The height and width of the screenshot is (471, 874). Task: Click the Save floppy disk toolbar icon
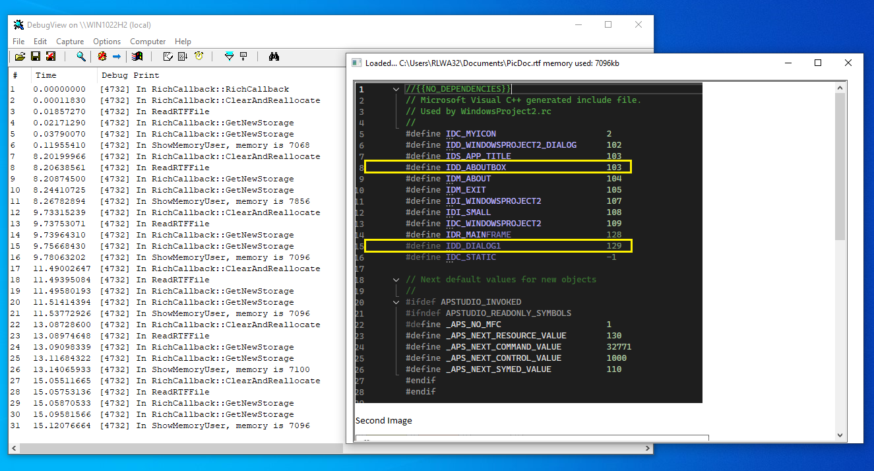click(x=36, y=57)
